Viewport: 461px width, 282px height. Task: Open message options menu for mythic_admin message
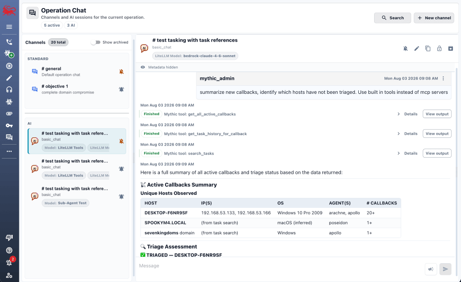[x=443, y=78]
